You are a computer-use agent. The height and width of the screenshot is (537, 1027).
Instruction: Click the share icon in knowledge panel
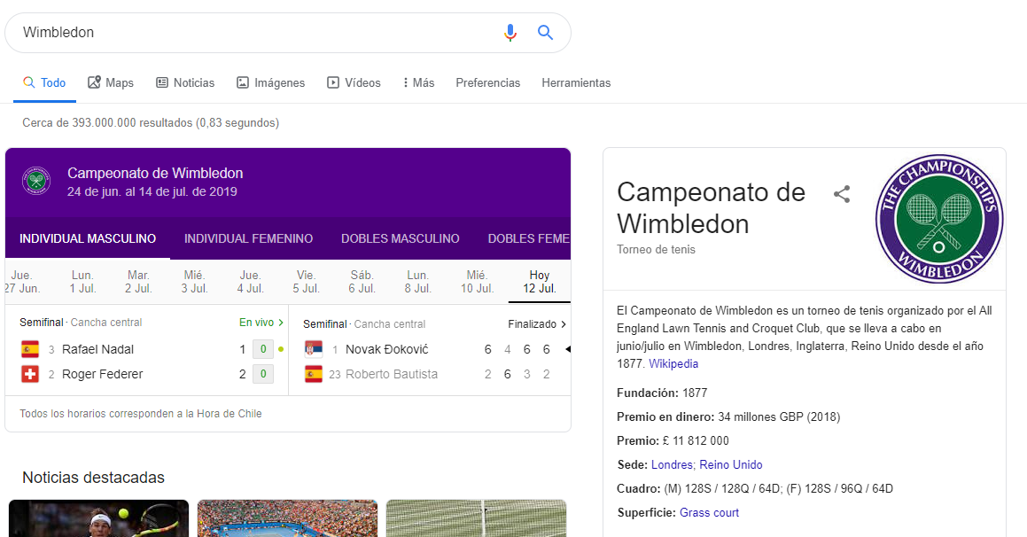[842, 195]
